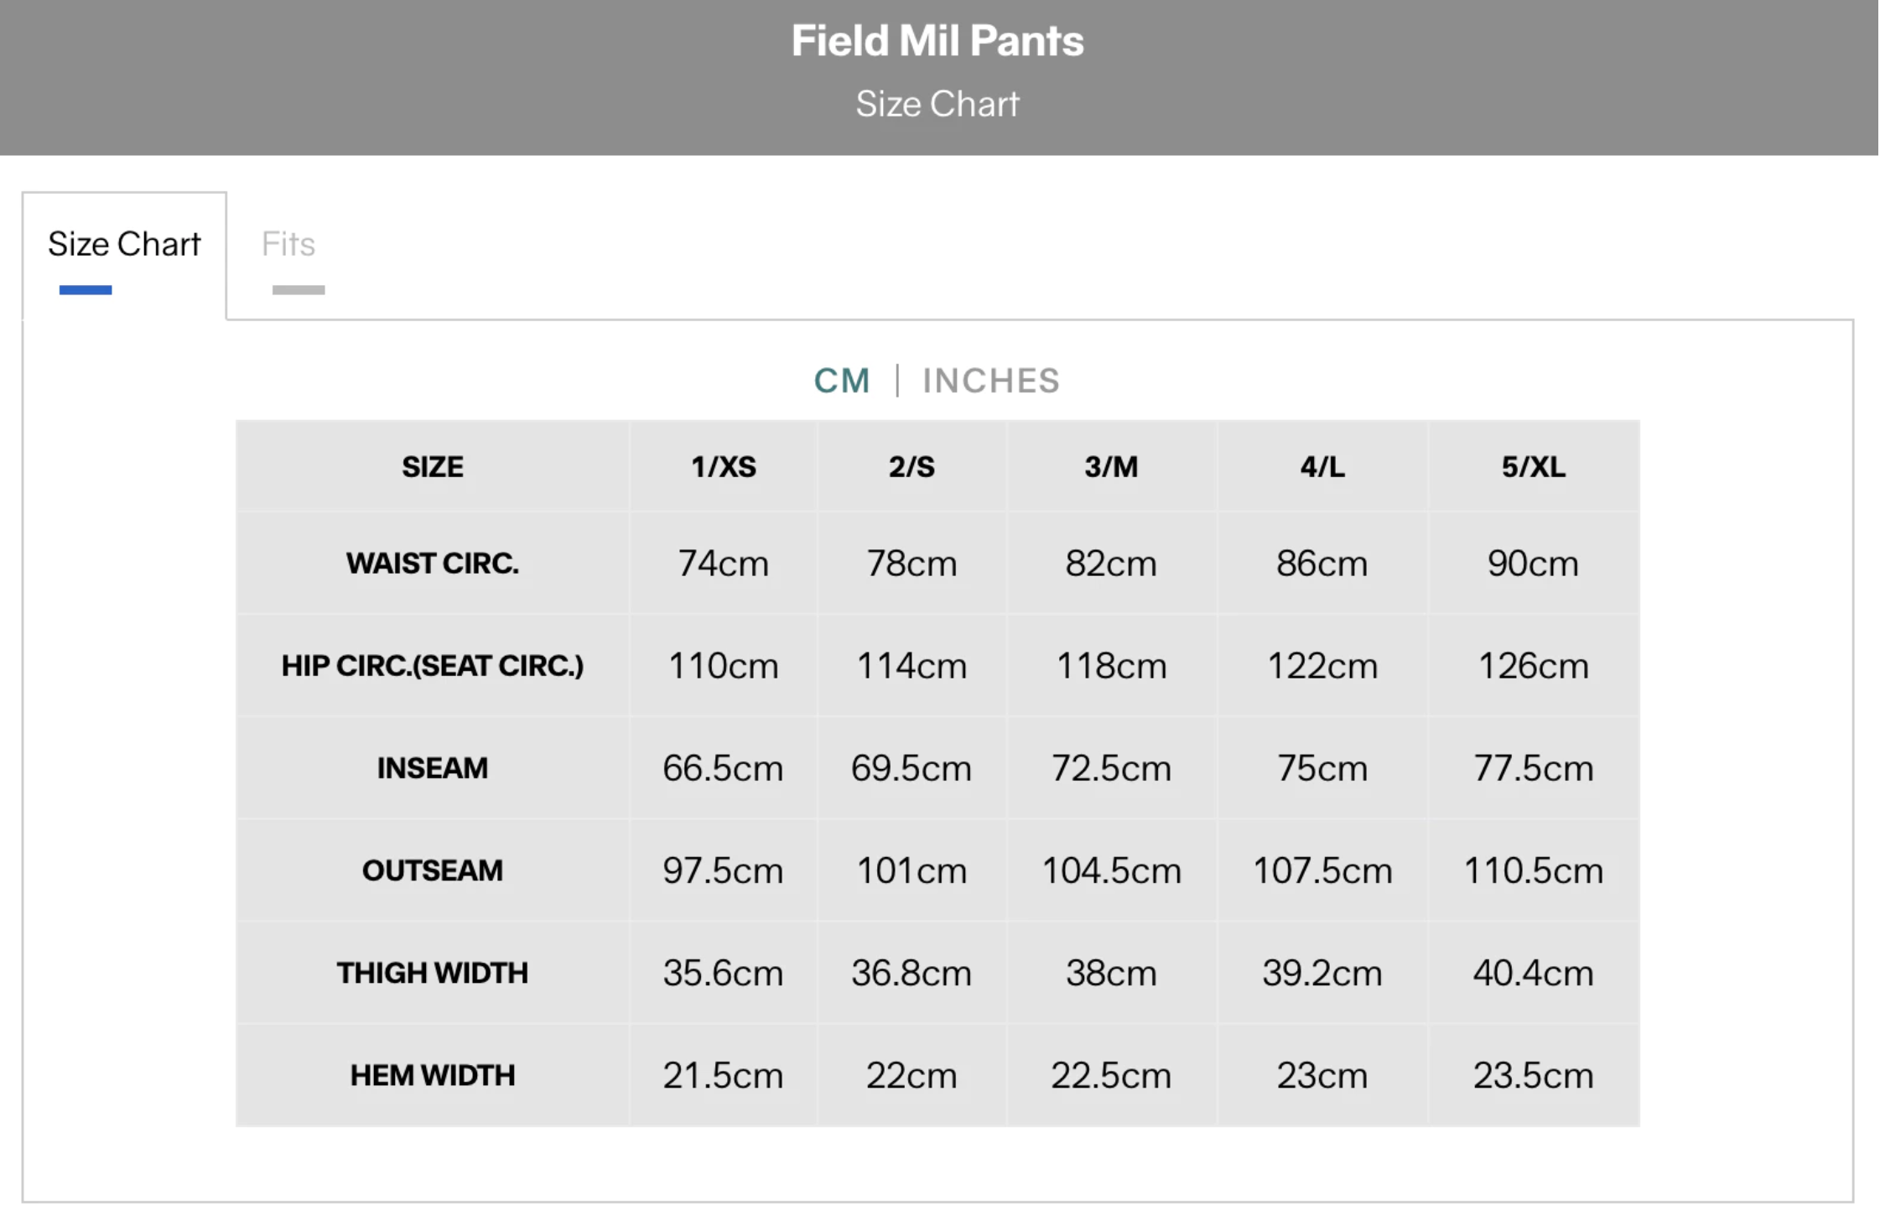Switch measurement units to INCHES
This screenshot has height=1226, width=1880.
[991, 382]
